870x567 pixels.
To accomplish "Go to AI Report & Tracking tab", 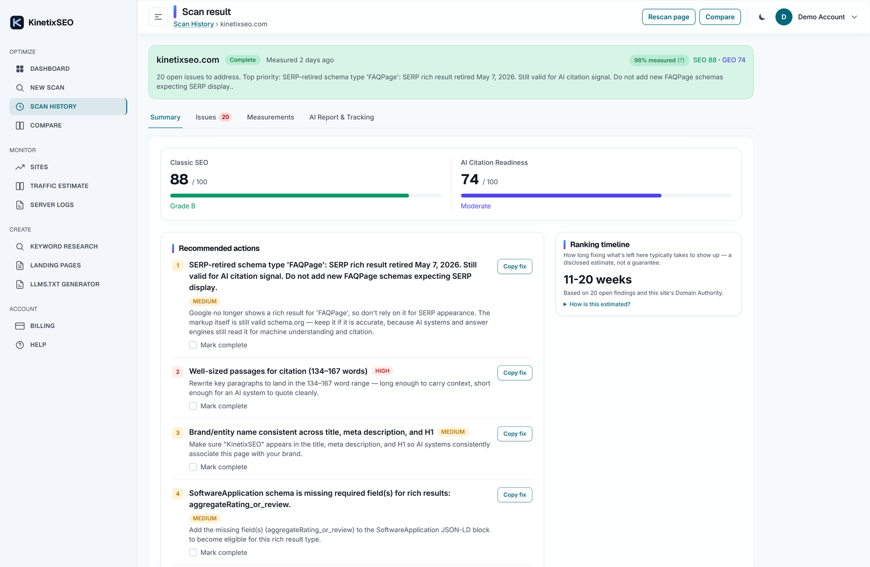I will pyautogui.click(x=341, y=117).
